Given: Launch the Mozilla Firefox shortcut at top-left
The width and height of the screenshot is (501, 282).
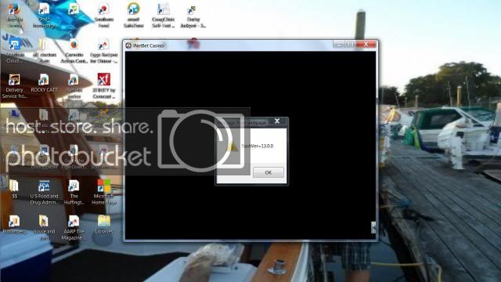Looking at the screenshot, I should click(14, 16).
